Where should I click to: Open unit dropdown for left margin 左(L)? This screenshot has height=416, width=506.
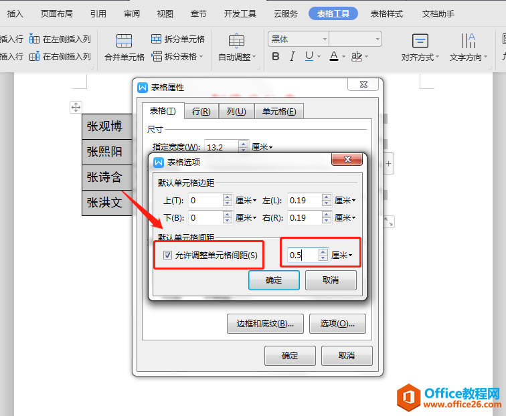coord(345,201)
